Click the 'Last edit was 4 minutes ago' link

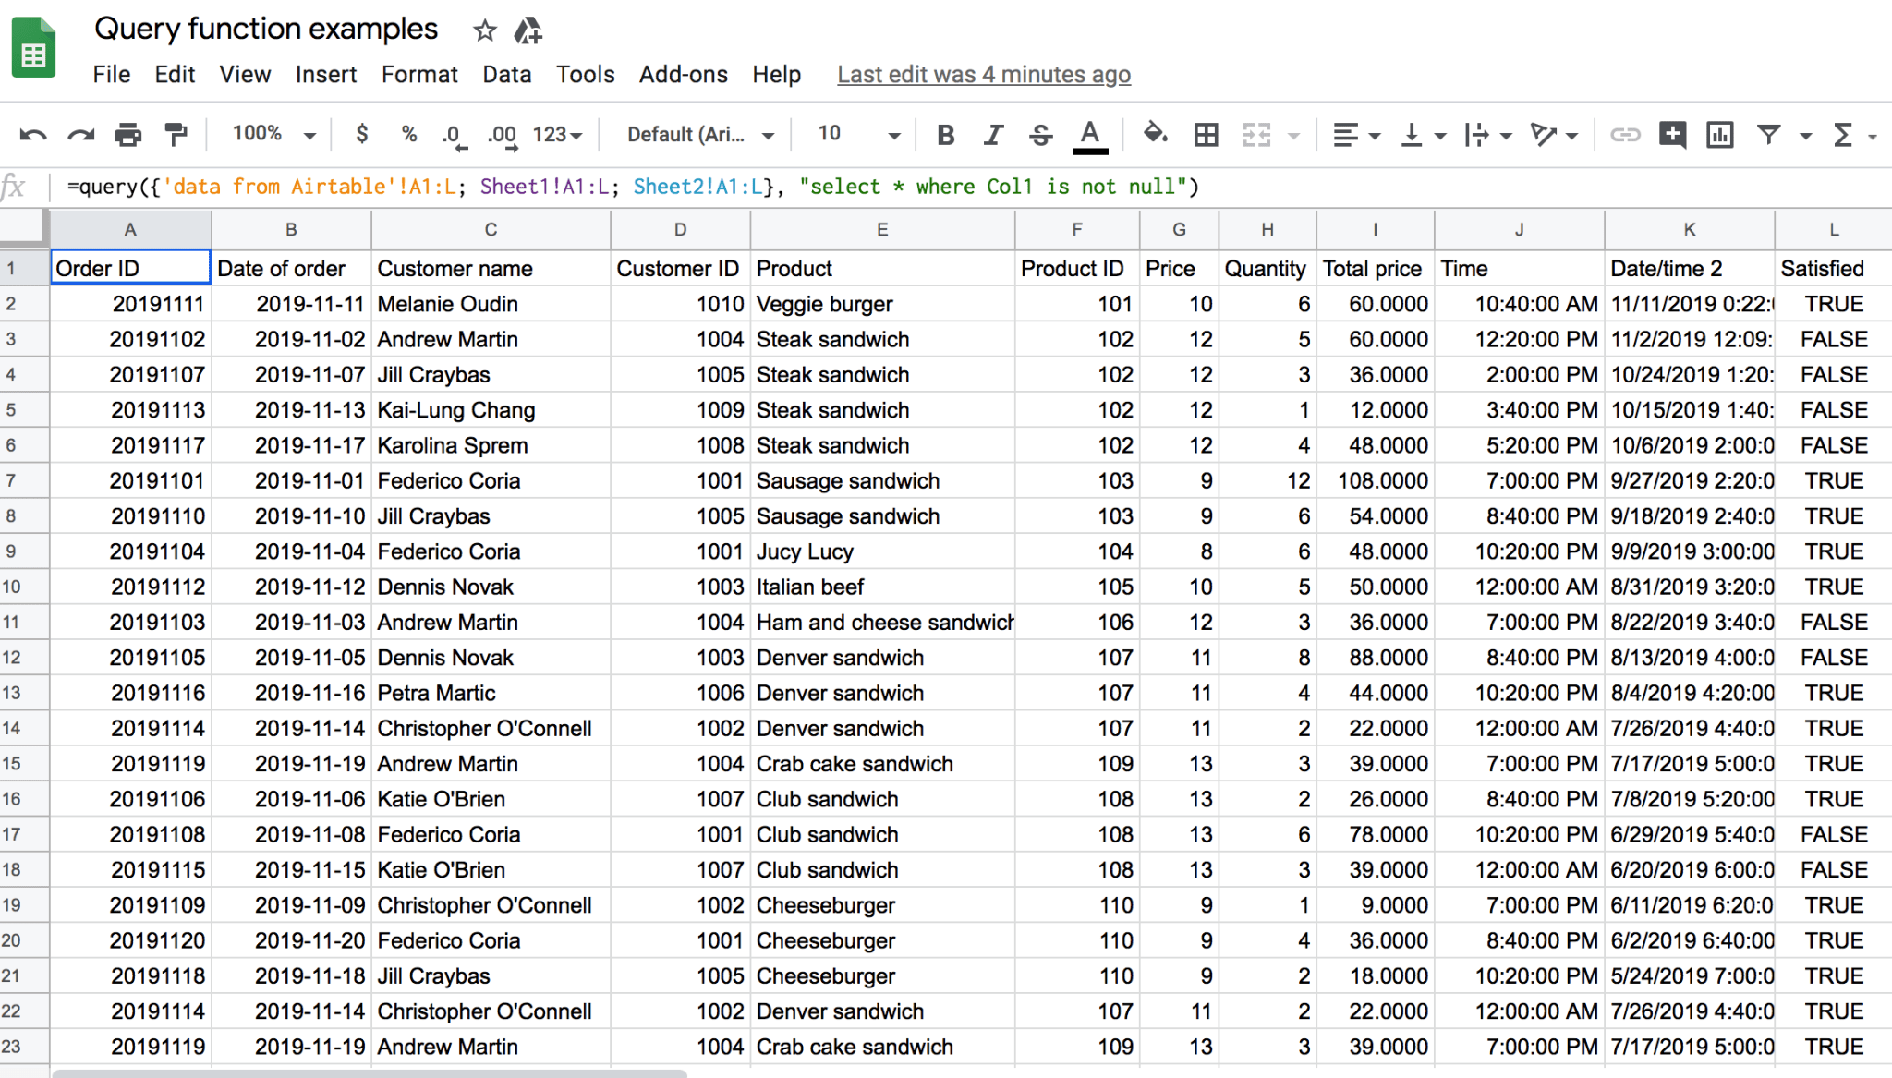(983, 75)
